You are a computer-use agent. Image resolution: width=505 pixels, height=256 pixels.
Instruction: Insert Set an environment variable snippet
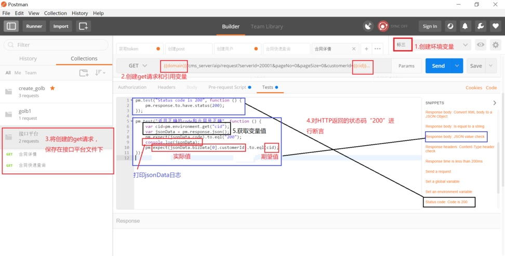(x=448, y=192)
